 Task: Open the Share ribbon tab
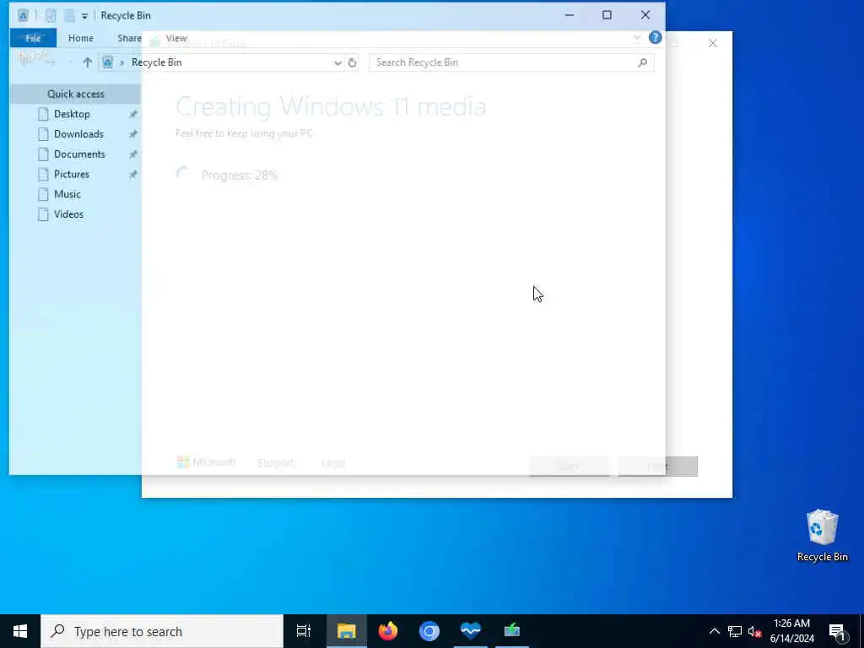129,38
